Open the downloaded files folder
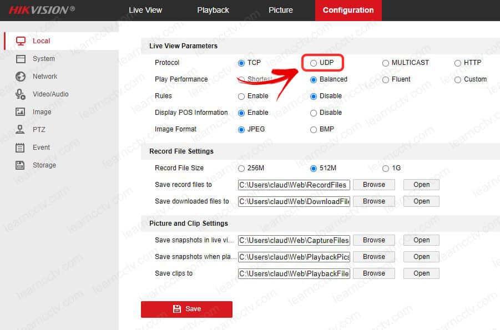500x330 pixels. point(421,201)
